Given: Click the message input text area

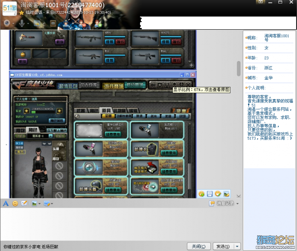Looking at the screenshot, I should (x=121, y=224).
